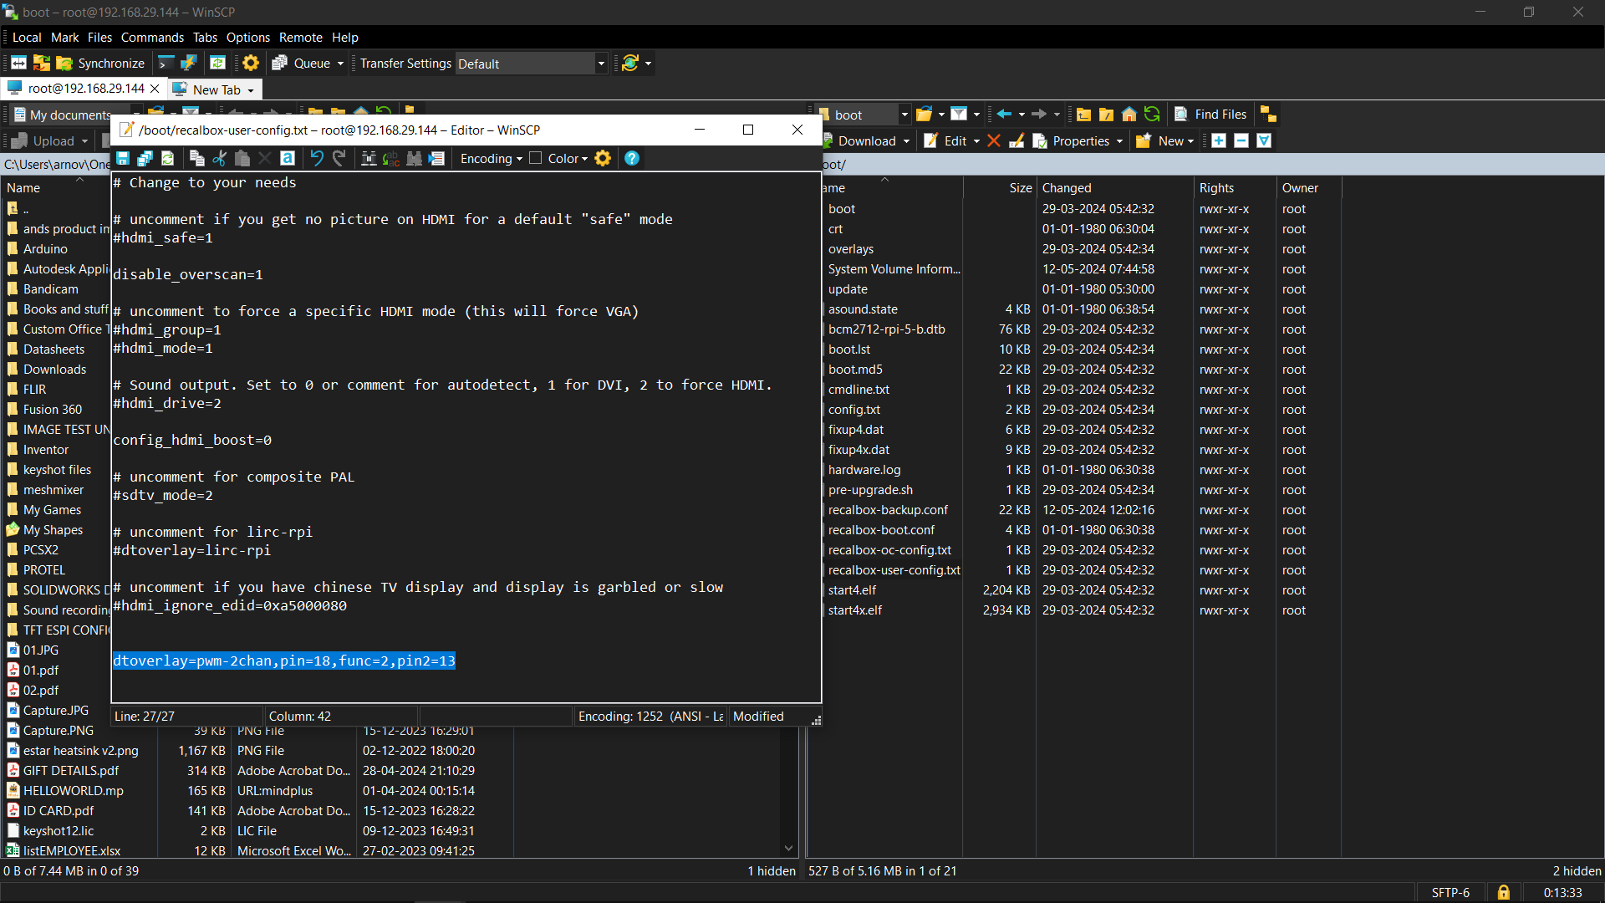Expand the Download dropdown arrow
This screenshot has width=1605, height=903.
(906, 141)
